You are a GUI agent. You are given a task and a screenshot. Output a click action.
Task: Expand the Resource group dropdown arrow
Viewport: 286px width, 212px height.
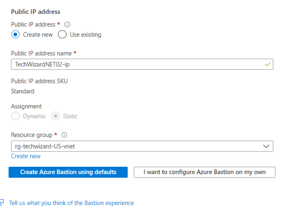266,146
